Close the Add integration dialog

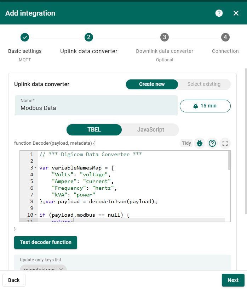[236, 13]
